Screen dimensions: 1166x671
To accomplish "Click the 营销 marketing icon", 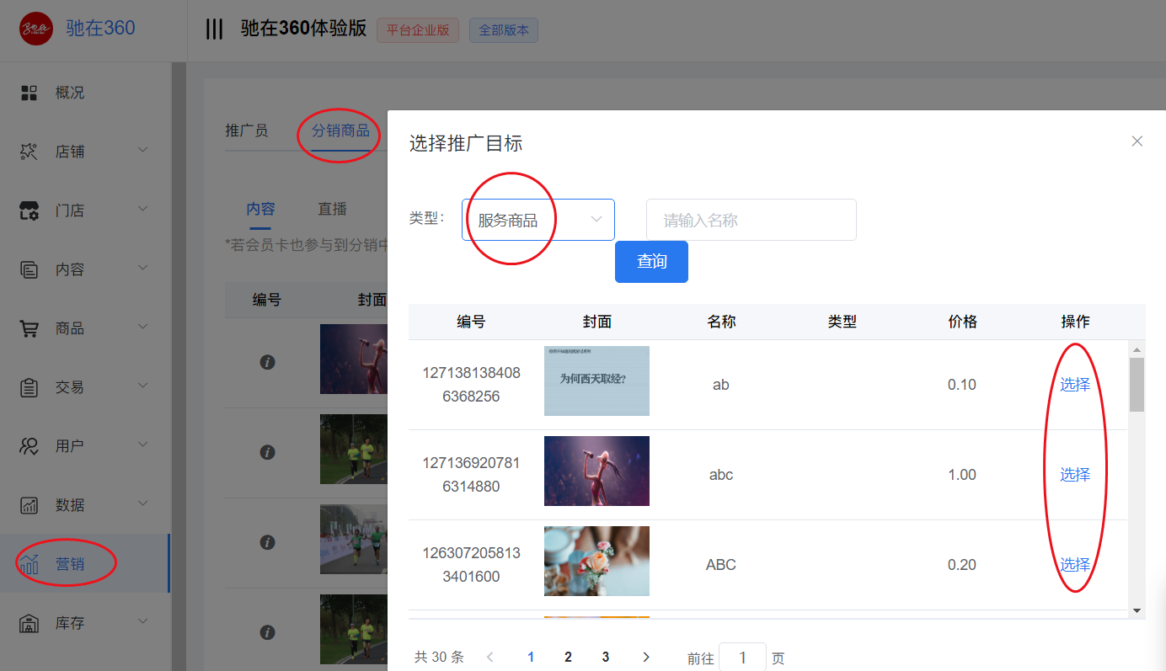I will [x=29, y=563].
